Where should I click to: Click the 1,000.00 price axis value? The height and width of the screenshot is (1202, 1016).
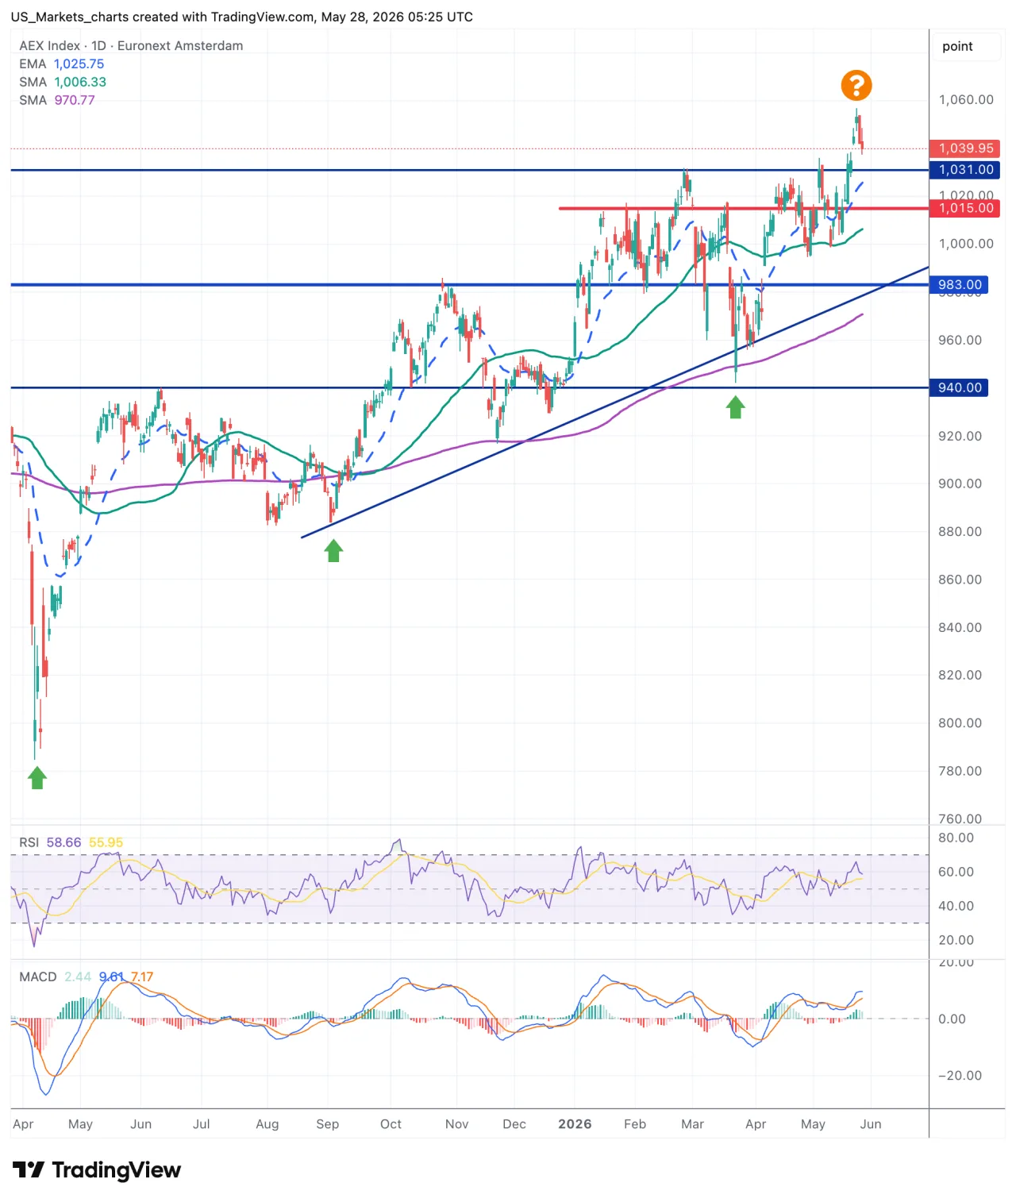(966, 244)
